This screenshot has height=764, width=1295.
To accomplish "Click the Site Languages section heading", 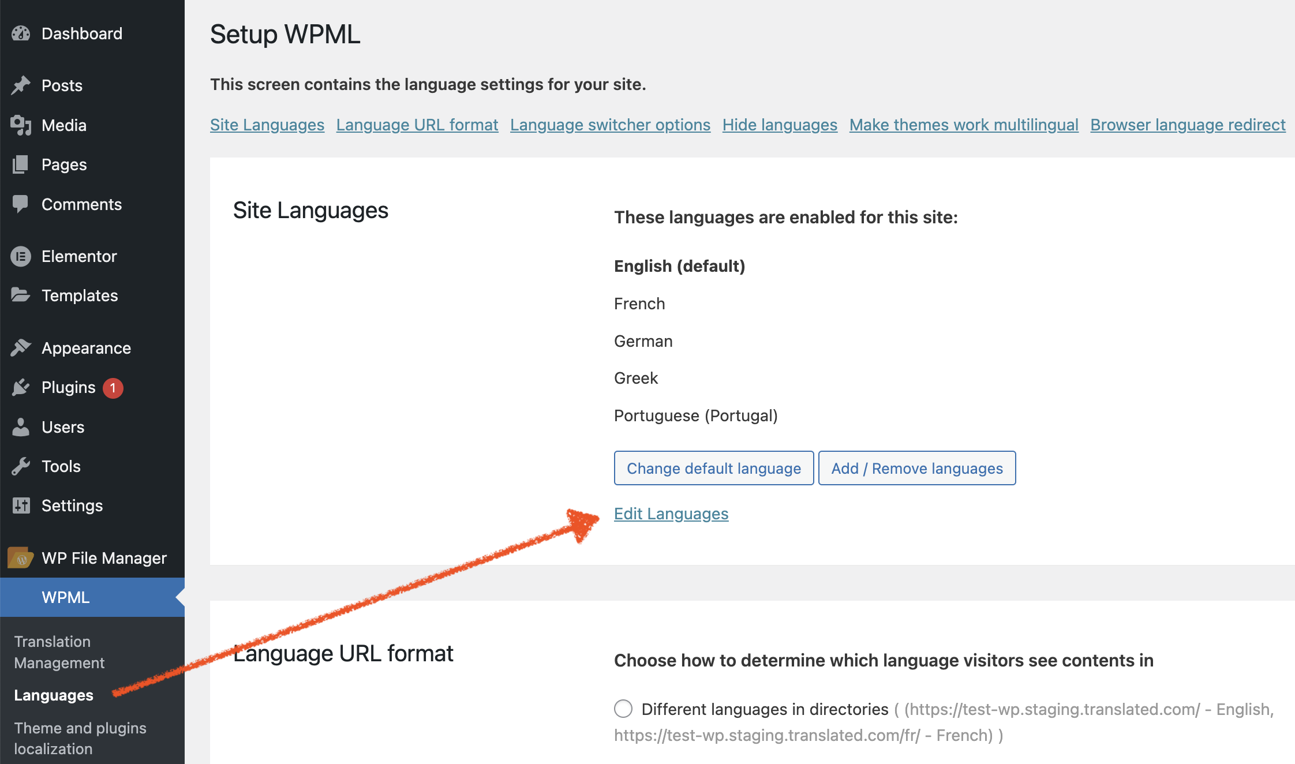I will 310,211.
